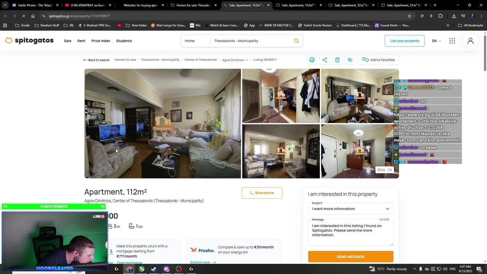Screen dimensions: 487x274
Task: Expand the EN language dropdown
Action: [x=436, y=41]
